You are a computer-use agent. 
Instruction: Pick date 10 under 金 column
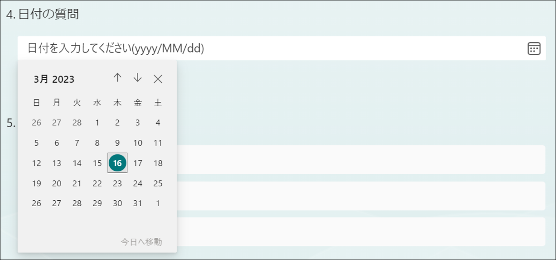click(138, 143)
